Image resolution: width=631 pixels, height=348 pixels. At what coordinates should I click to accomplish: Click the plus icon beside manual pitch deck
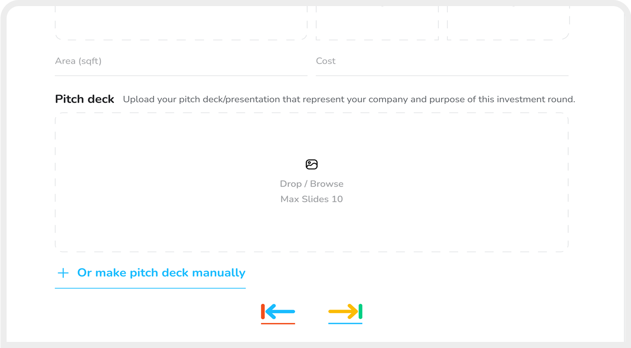63,273
